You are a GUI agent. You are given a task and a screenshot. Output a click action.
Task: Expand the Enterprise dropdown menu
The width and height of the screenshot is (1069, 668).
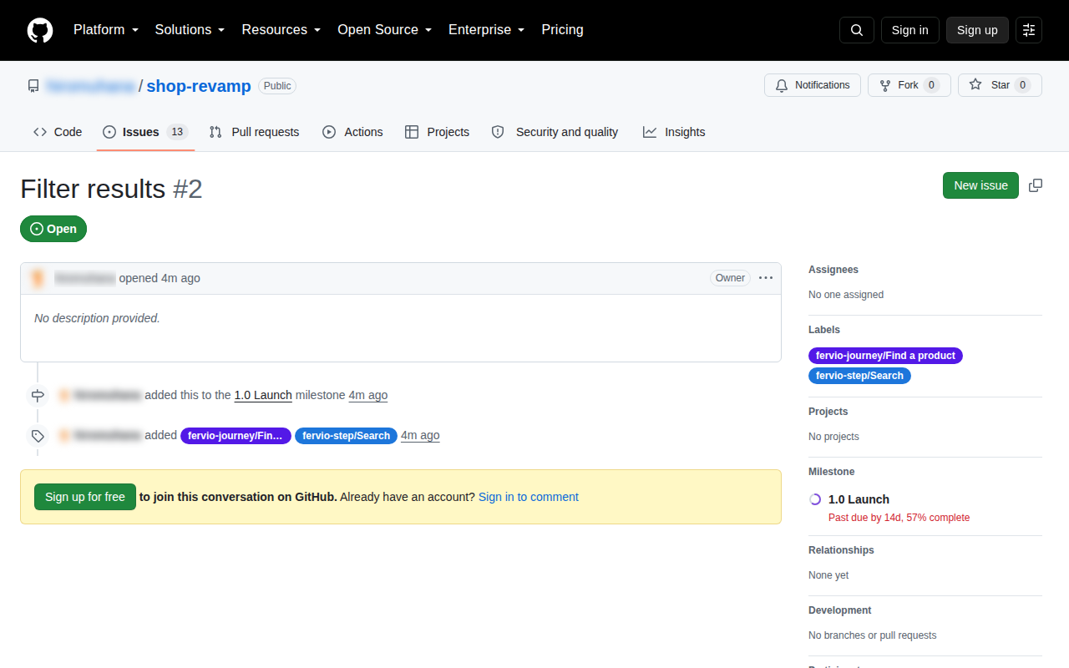(487, 30)
